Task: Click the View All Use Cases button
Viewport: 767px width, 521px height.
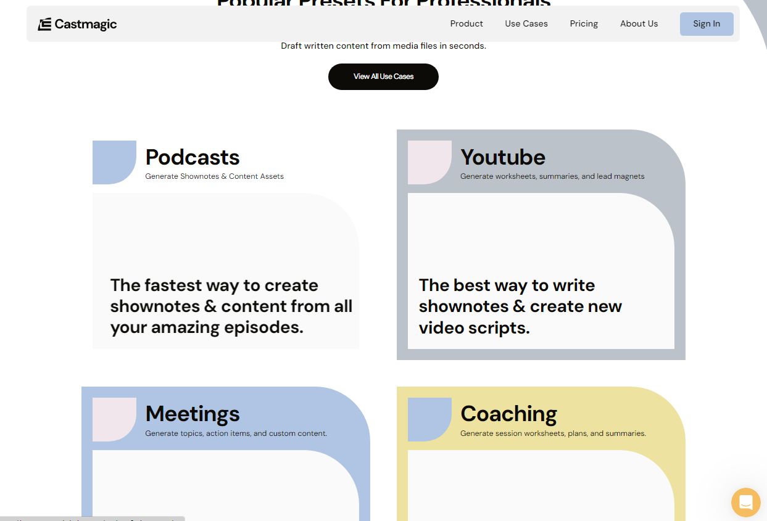Action: point(383,76)
